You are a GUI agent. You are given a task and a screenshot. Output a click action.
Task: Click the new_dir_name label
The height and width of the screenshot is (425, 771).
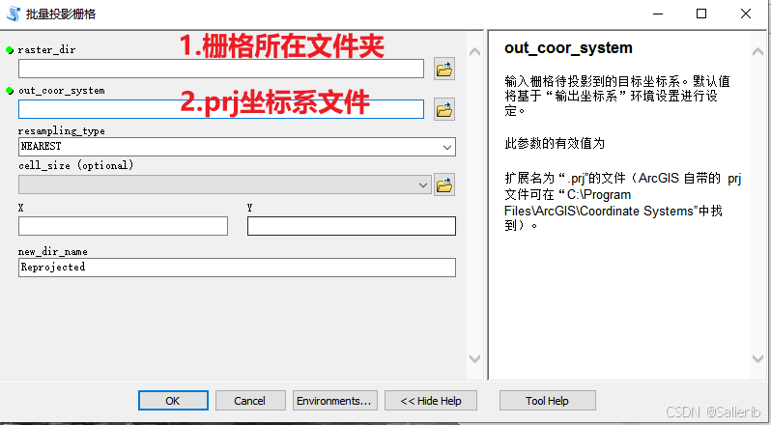[52, 251]
